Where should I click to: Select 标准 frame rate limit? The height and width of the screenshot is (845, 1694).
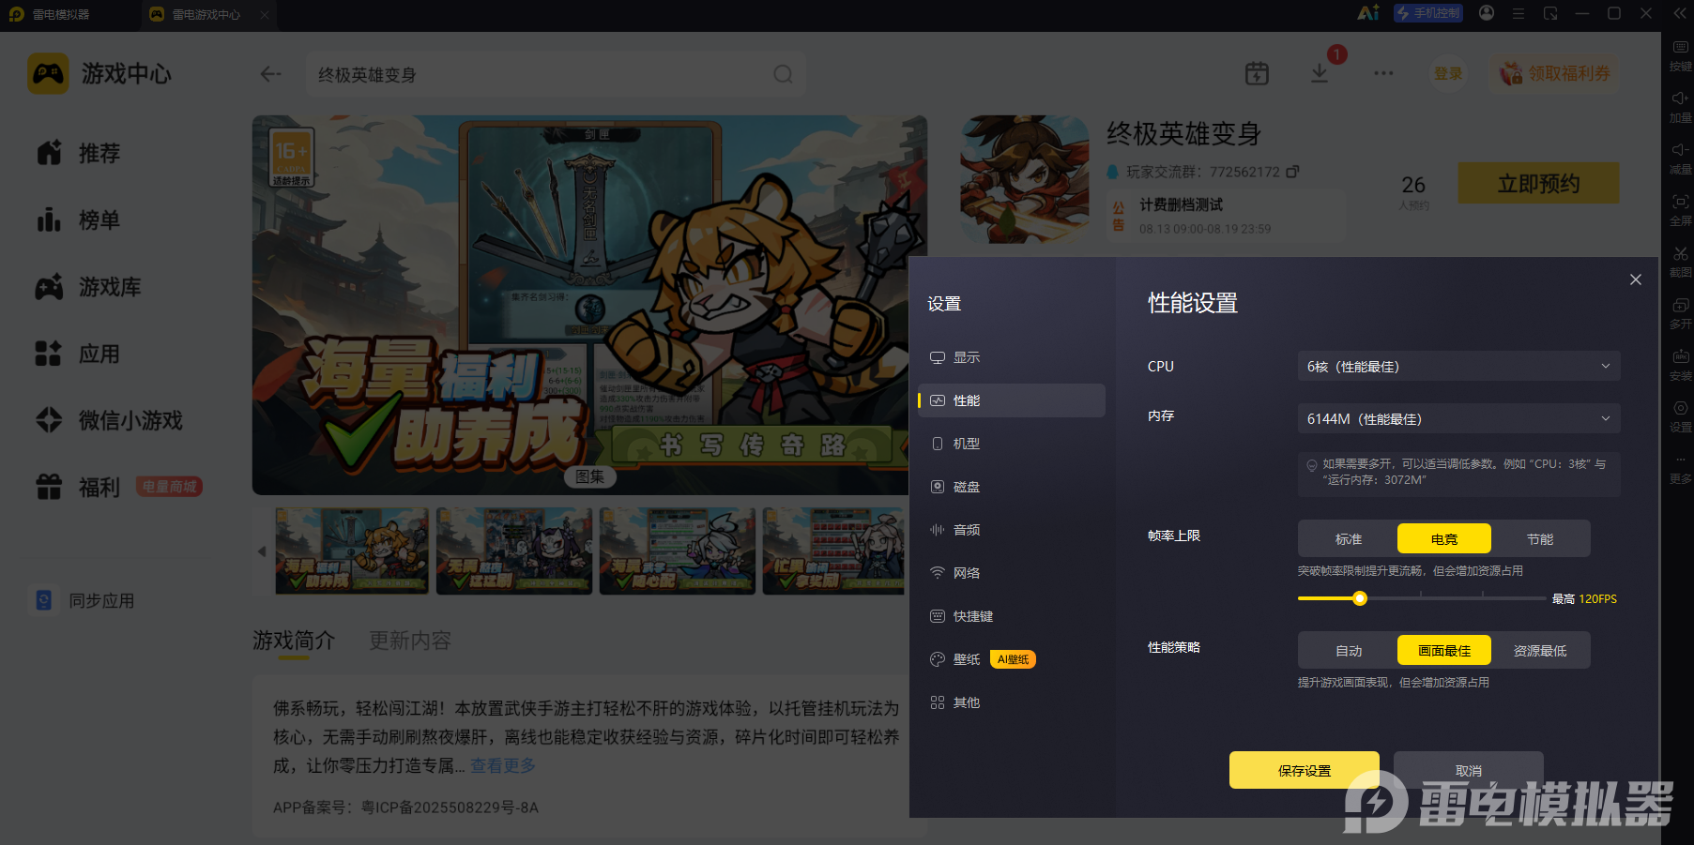tap(1349, 539)
